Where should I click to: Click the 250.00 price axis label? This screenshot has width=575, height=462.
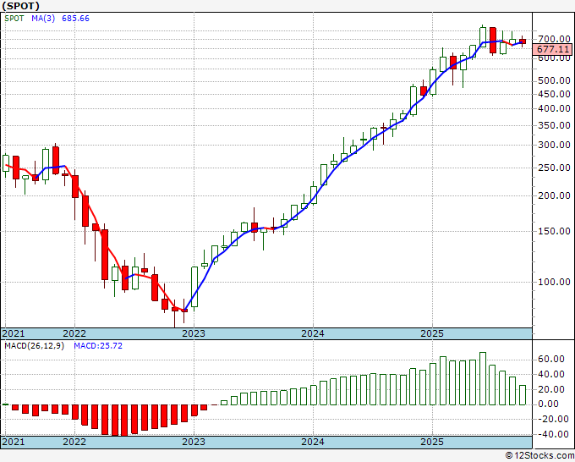coord(554,168)
